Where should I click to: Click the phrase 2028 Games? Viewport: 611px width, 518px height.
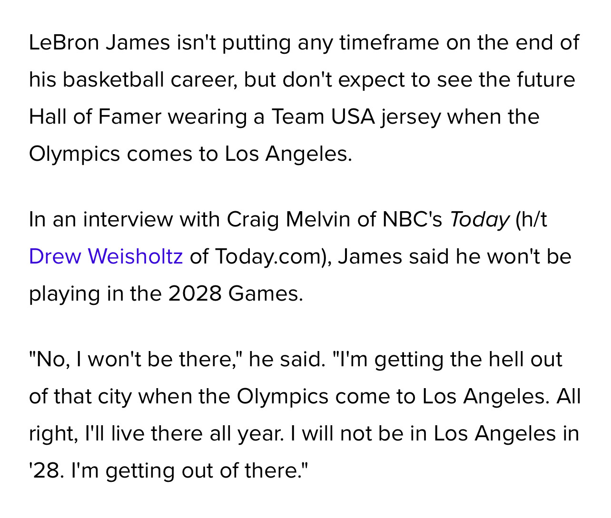click(236, 293)
